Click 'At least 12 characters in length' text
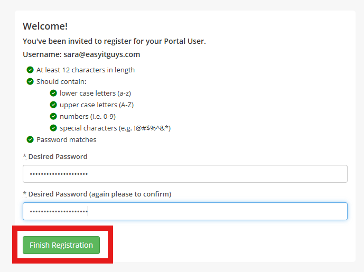This screenshot has width=364, height=272. [86, 70]
